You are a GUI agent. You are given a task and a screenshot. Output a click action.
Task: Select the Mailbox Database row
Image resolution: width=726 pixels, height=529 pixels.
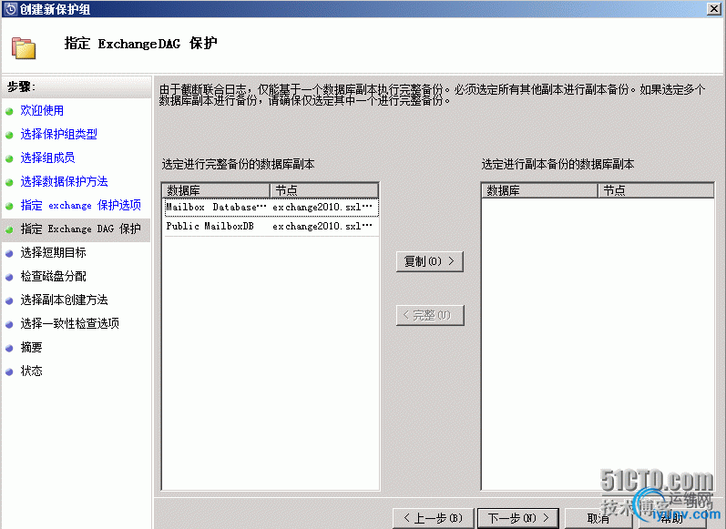(x=271, y=207)
